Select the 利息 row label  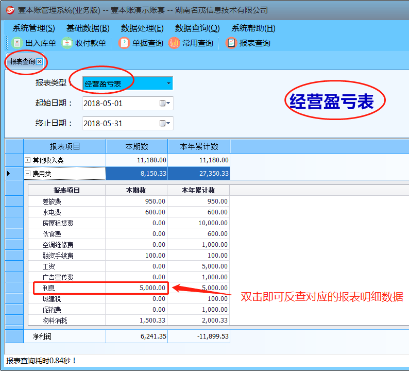click(49, 288)
